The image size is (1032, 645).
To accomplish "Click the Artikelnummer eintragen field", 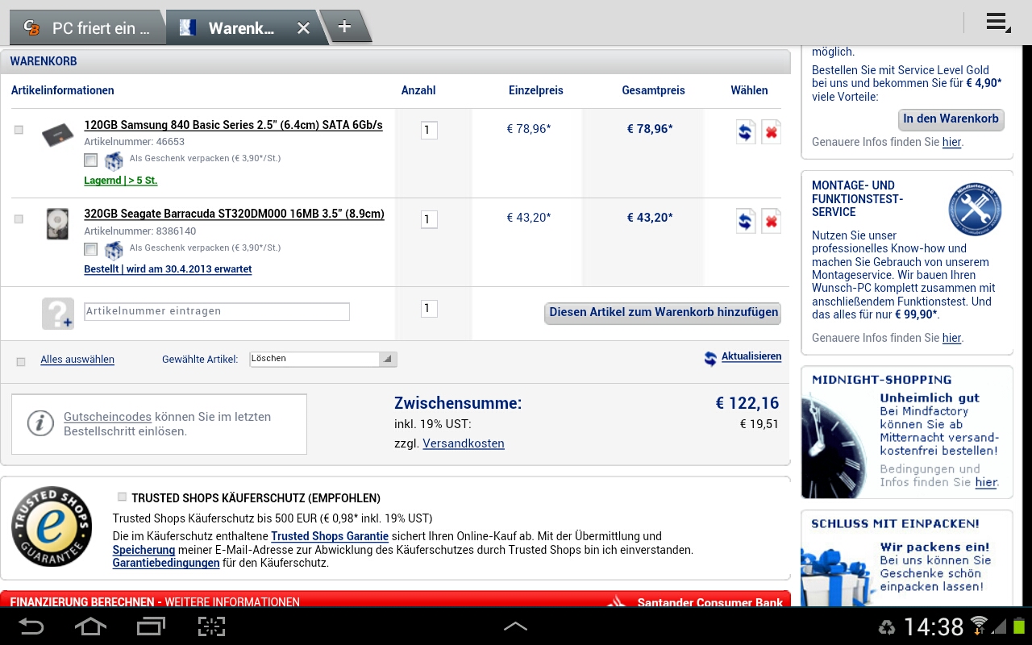I will click(217, 311).
